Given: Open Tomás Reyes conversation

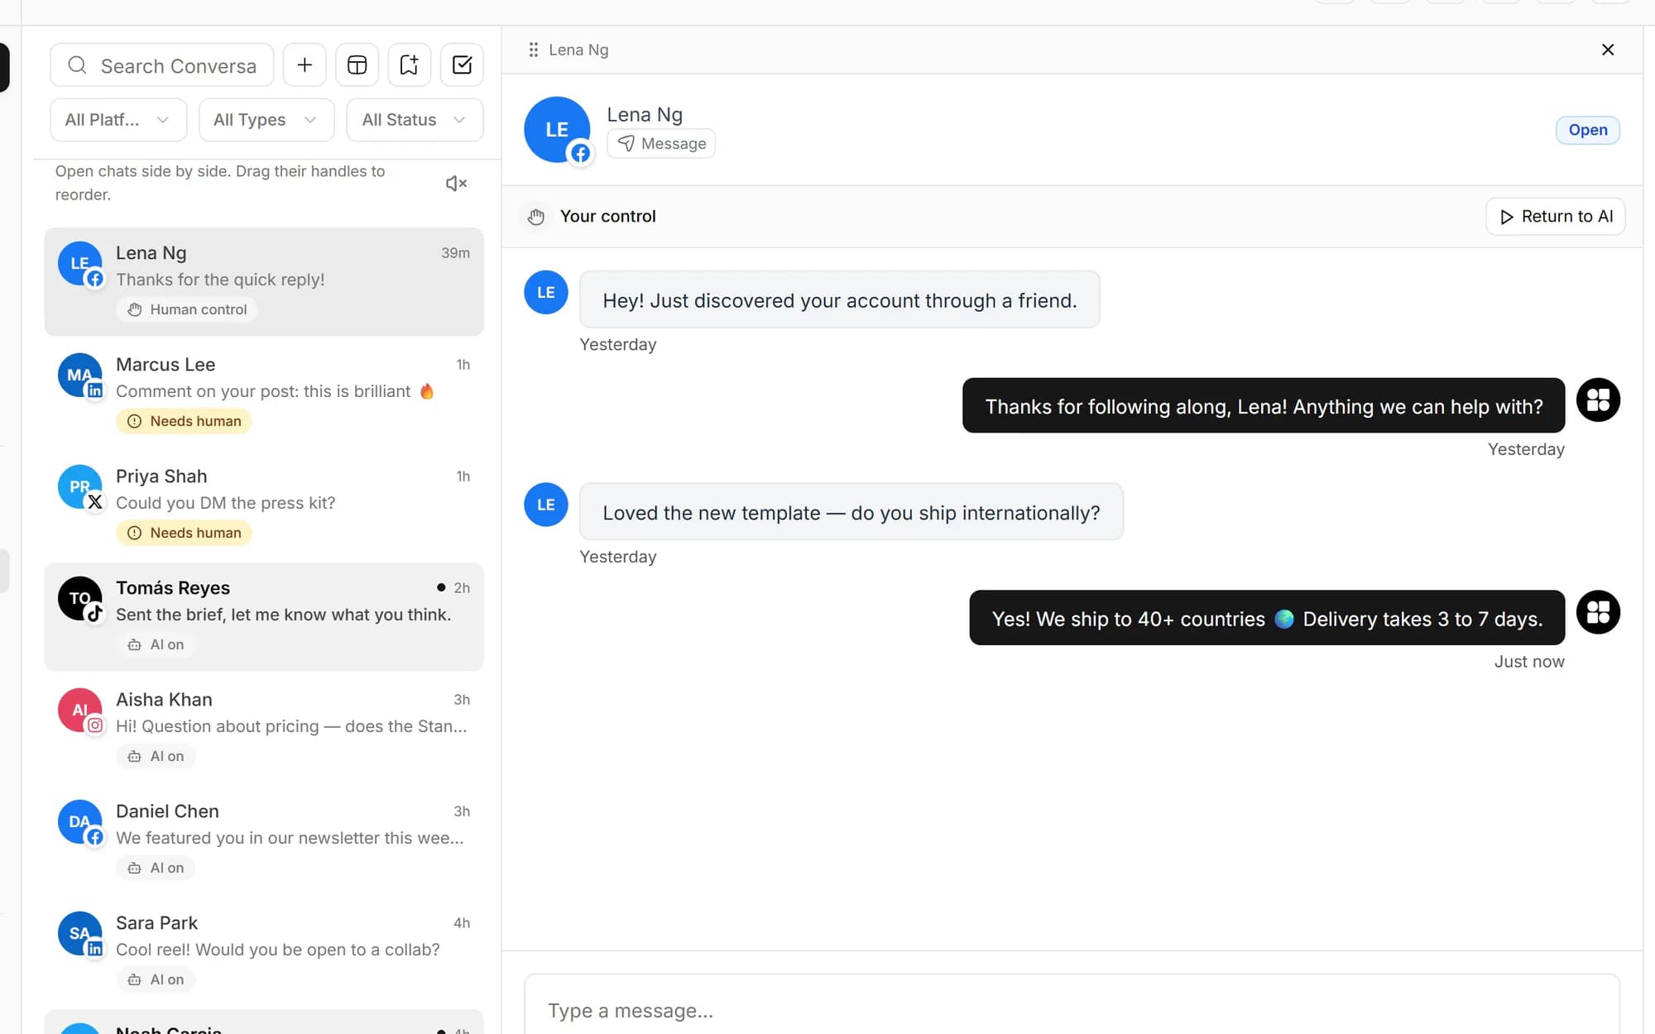Looking at the screenshot, I should click(264, 616).
